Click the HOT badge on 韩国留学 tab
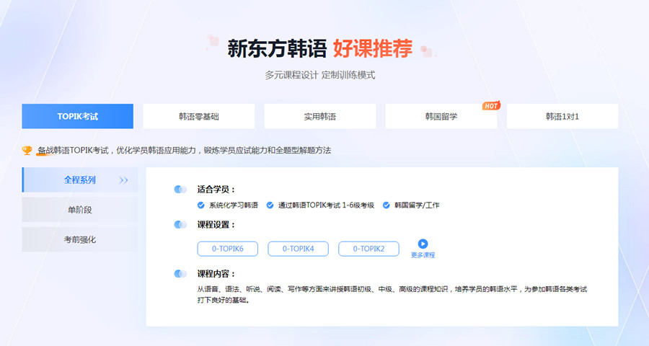649x346 pixels. tap(491, 106)
